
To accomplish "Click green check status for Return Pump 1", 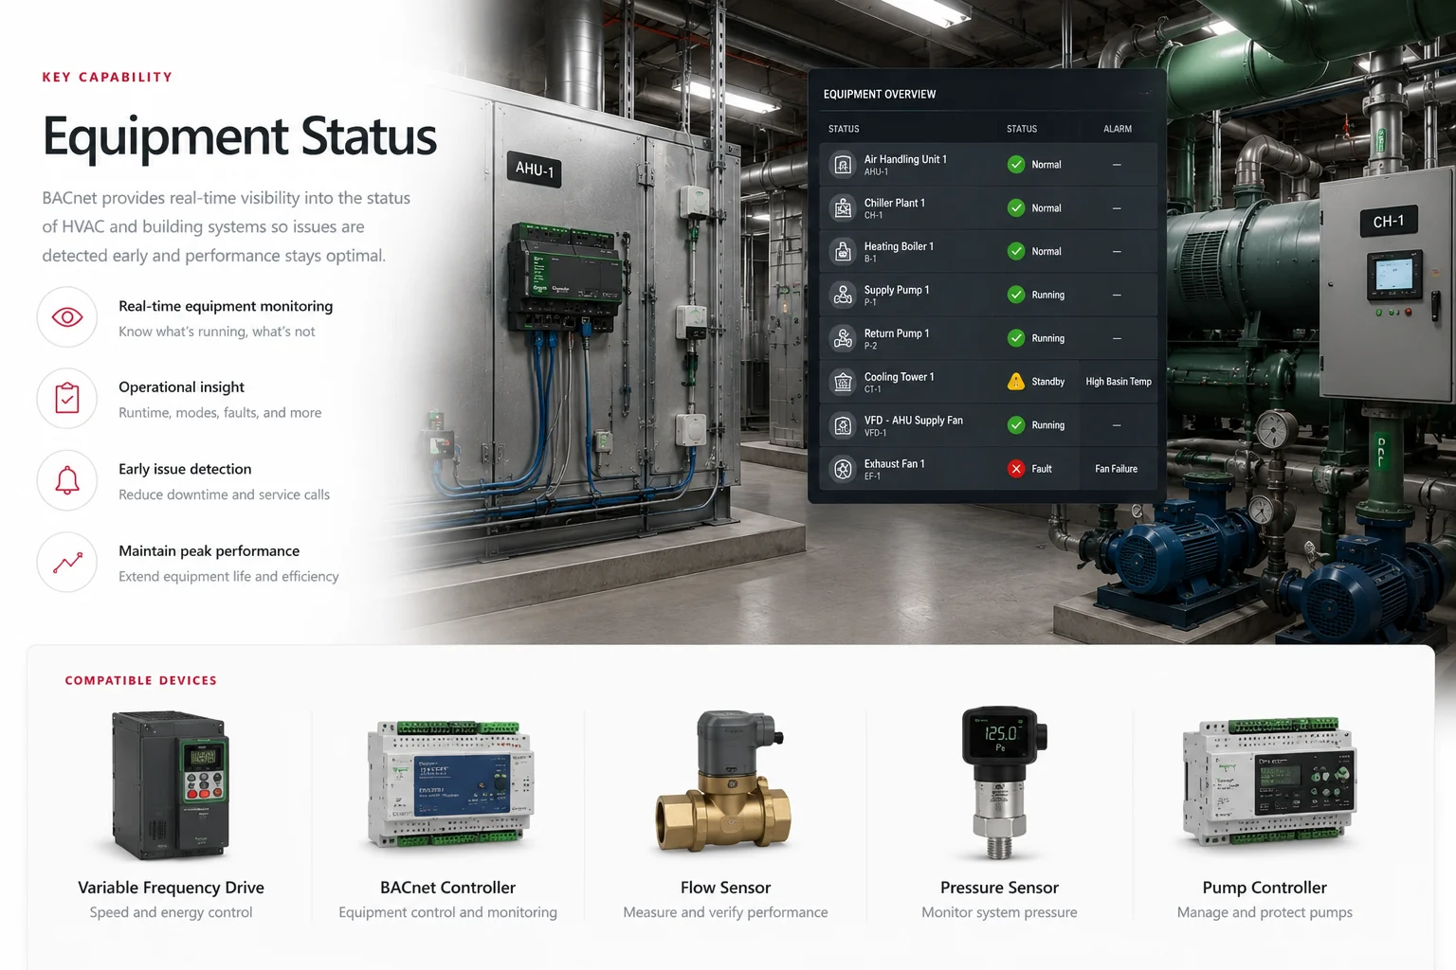I will click(1016, 338).
